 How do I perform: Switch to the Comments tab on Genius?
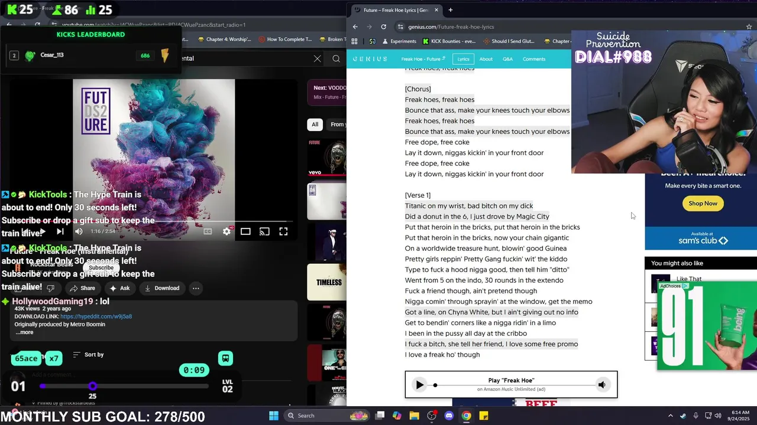tap(534, 59)
